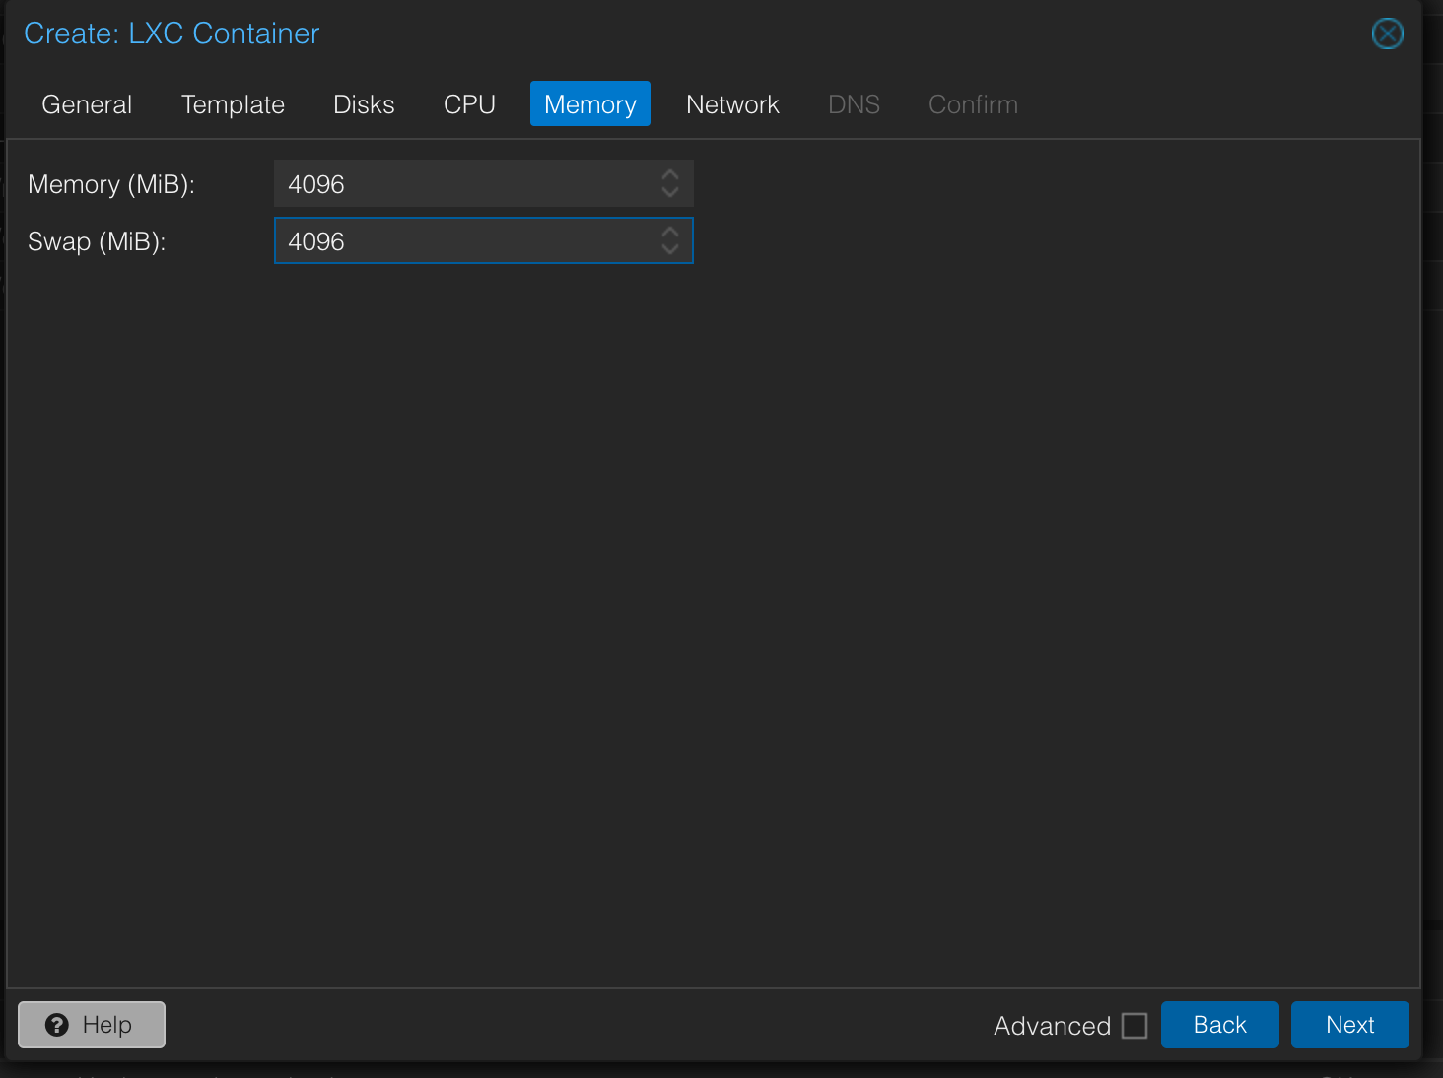The height and width of the screenshot is (1078, 1443).
Task: Click the Swap (MiB) label
Action: (97, 241)
